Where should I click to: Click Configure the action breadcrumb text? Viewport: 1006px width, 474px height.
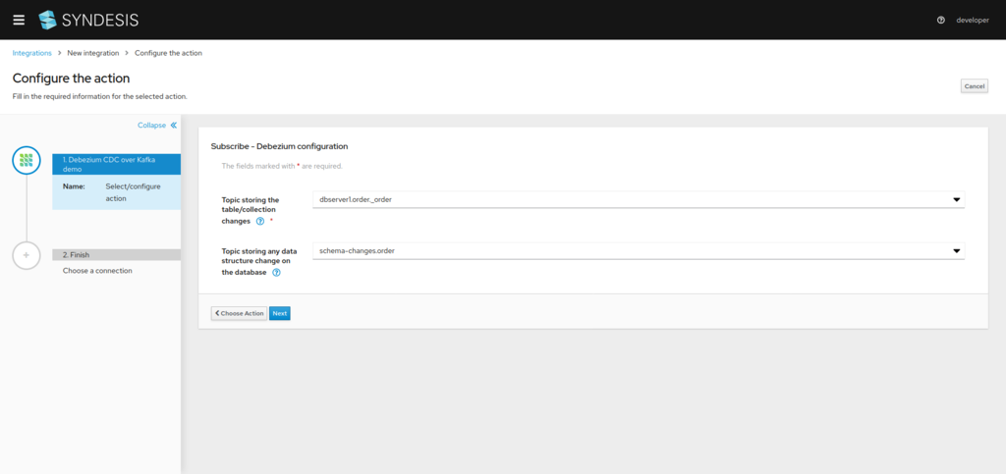click(x=168, y=53)
